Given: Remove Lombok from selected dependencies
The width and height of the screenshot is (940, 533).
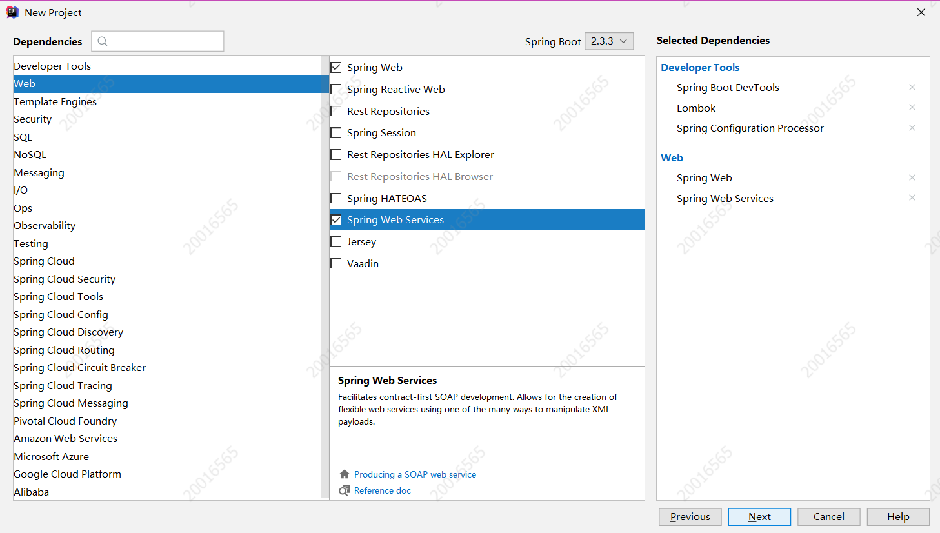Looking at the screenshot, I should pyautogui.click(x=912, y=107).
